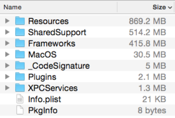Toggle the Size sort direction arrow
175x118 pixels.
(170, 8)
